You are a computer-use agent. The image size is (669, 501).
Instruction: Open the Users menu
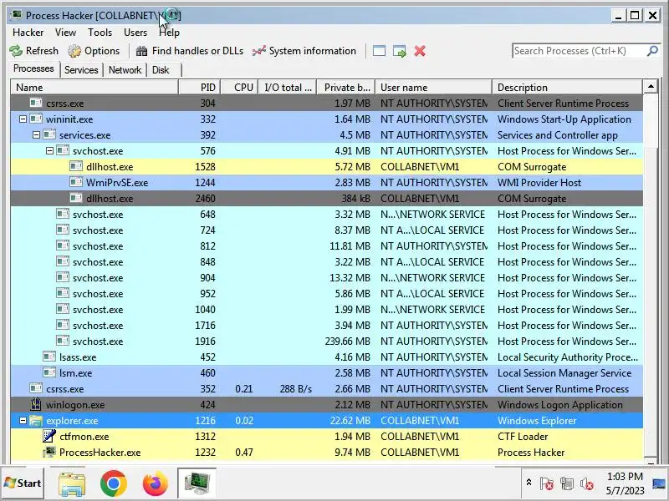(135, 33)
